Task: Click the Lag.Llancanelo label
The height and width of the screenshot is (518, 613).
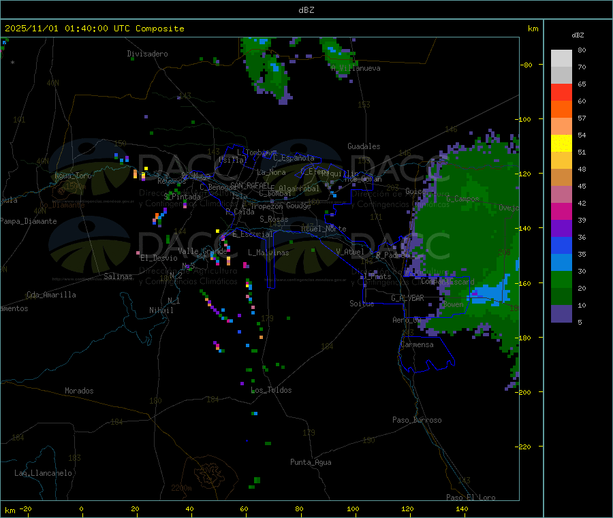Action: tap(43, 474)
